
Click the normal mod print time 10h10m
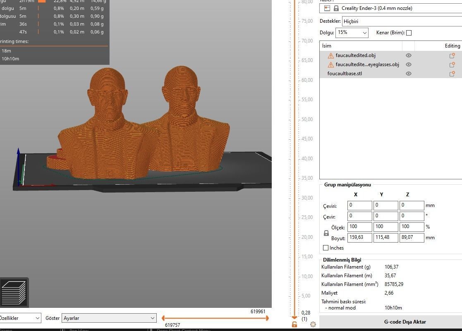(393, 308)
